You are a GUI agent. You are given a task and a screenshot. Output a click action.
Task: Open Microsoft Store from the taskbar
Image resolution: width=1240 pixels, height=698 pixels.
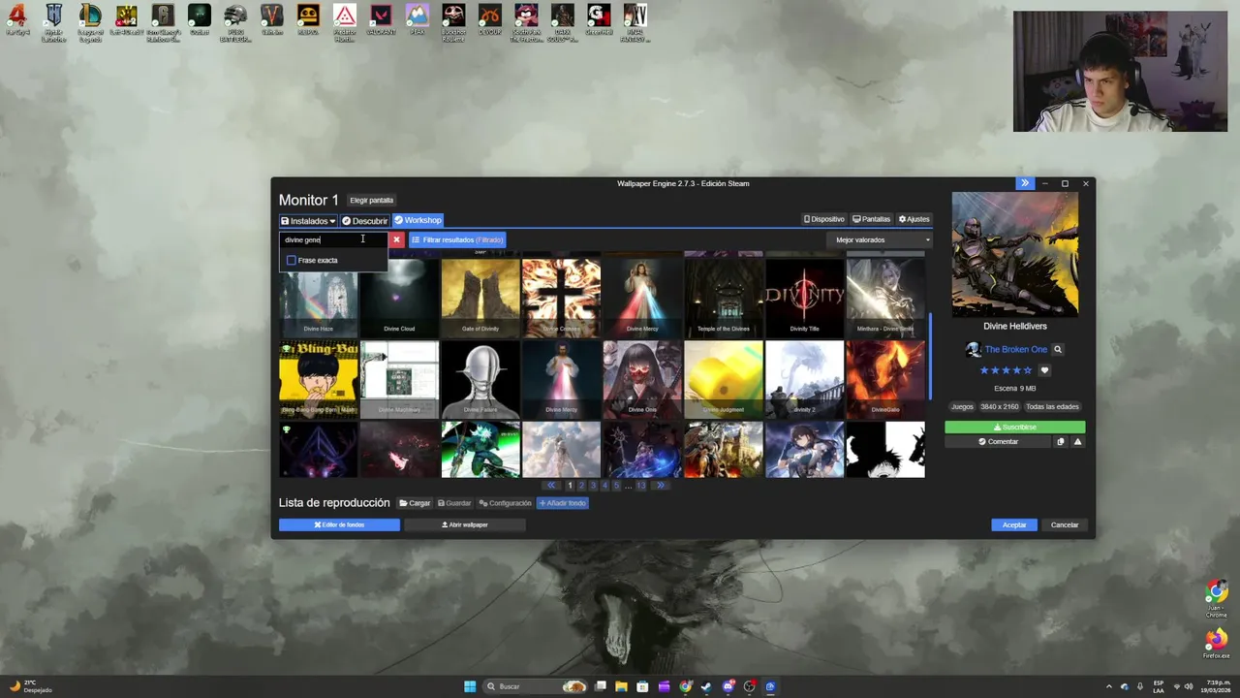pyautogui.click(x=642, y=686)
